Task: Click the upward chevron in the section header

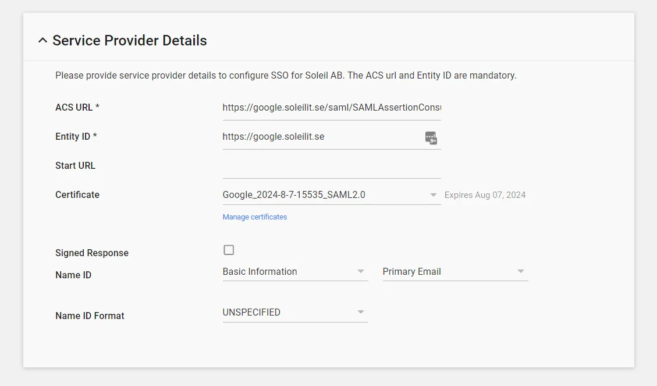Action: tap(42, 40)
